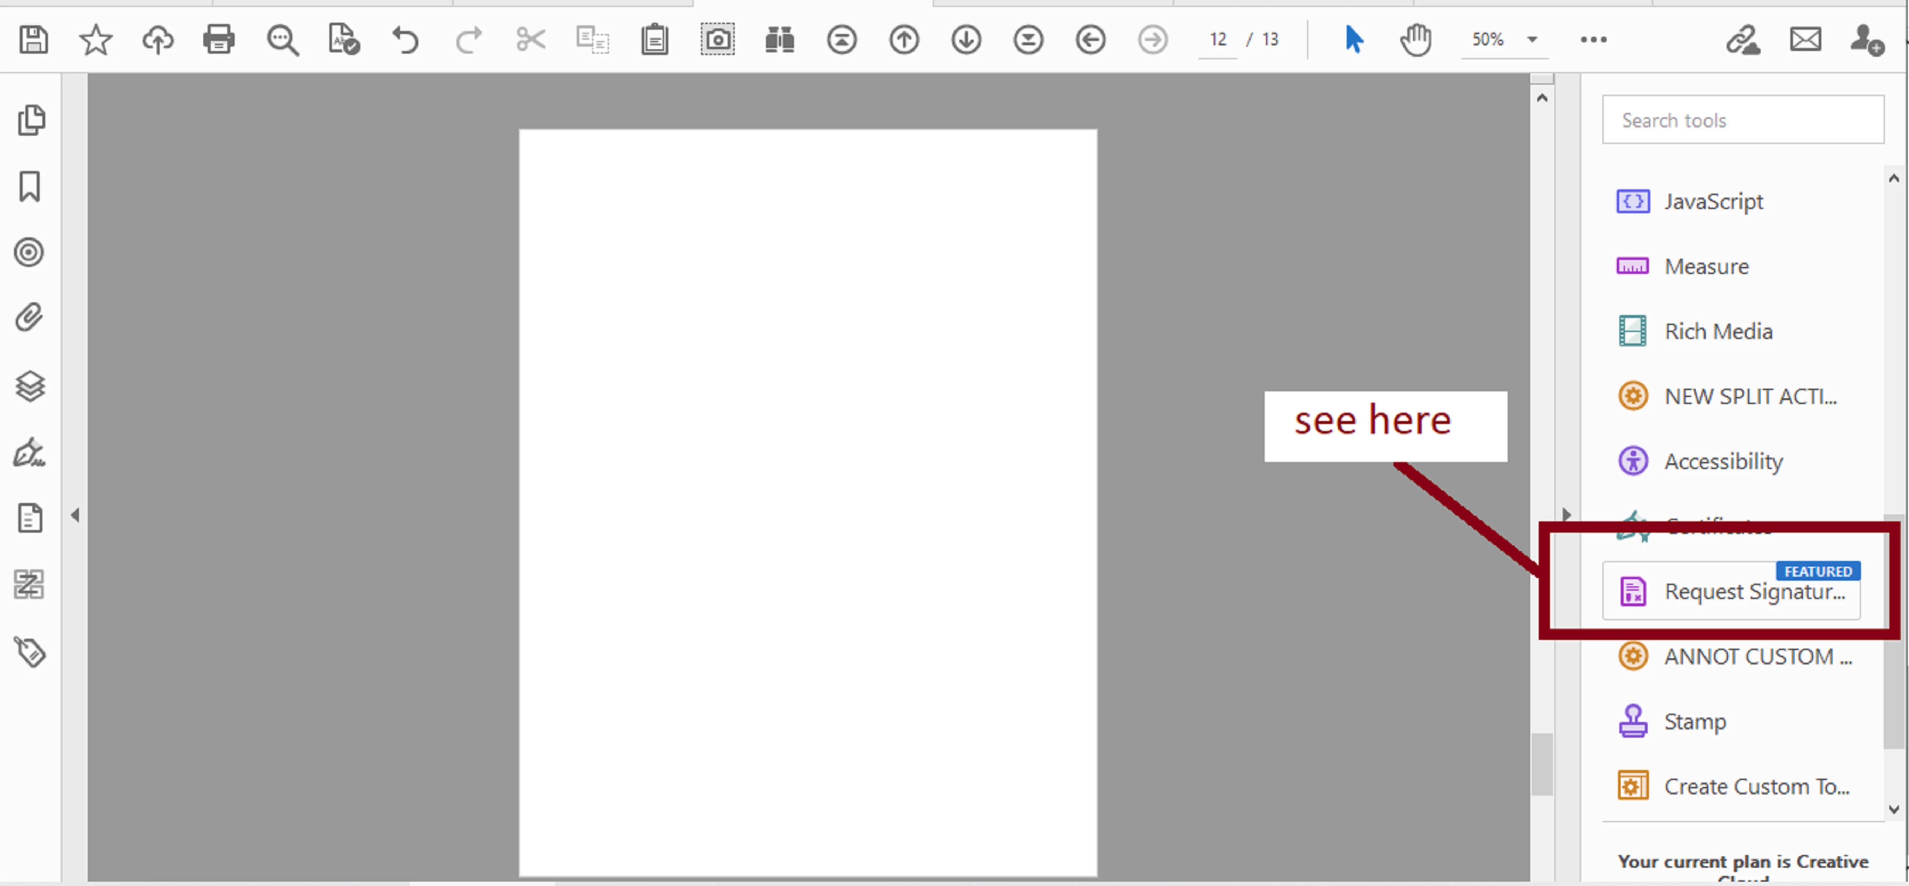Click the Search tools input field
The image size is (1909, 886).
(1743, 120)
